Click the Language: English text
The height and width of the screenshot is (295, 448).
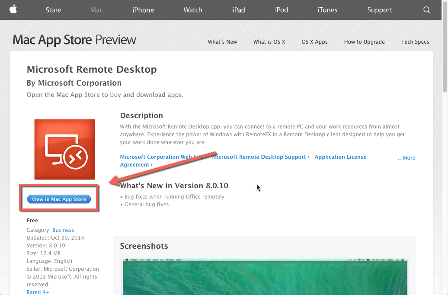49,261
